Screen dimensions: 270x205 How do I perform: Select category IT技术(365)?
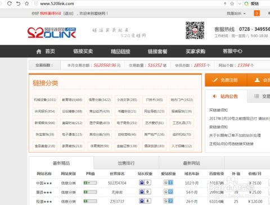(x=154, y=100)
